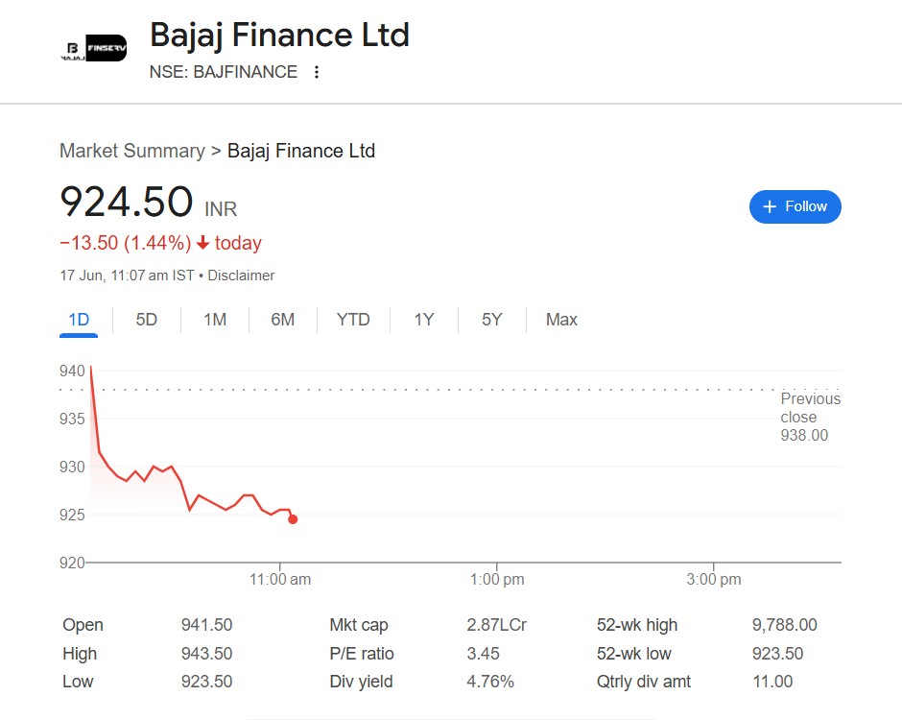Click the Follow button
Image resolution: width=902 pixels, height=720 pixels.
pyautogui.click(x=795, y=206)
